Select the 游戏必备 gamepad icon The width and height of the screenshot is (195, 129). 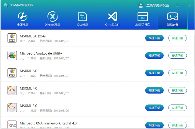173,16
